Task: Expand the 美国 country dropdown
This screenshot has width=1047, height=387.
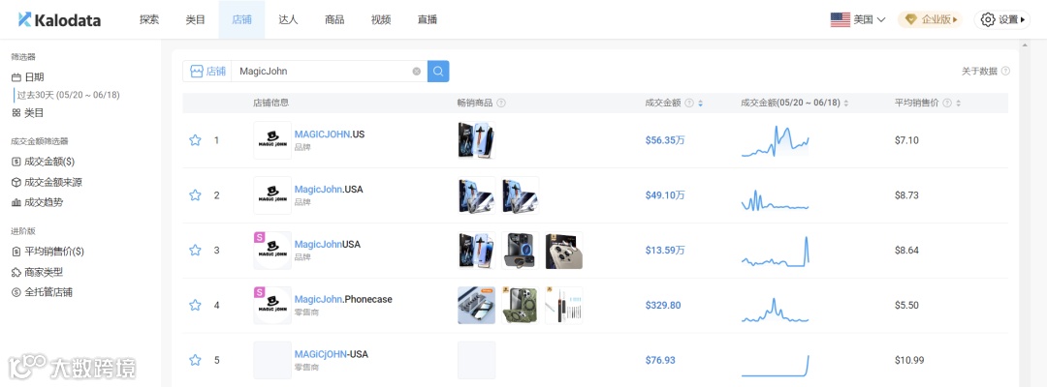Action: click(858, 20)
